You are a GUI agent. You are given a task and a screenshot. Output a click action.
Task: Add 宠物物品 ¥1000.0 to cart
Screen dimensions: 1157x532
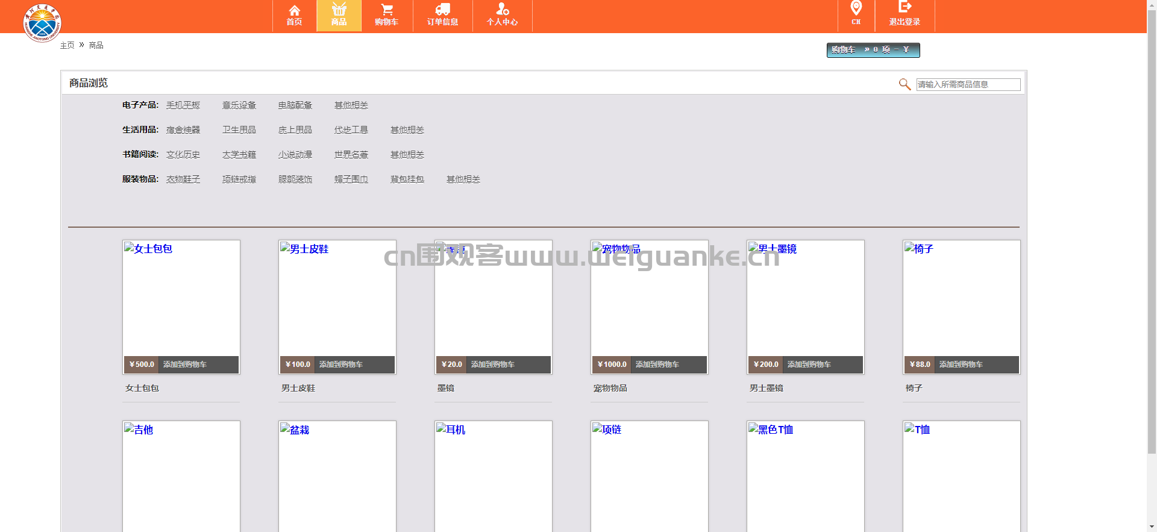coord(657,365)
